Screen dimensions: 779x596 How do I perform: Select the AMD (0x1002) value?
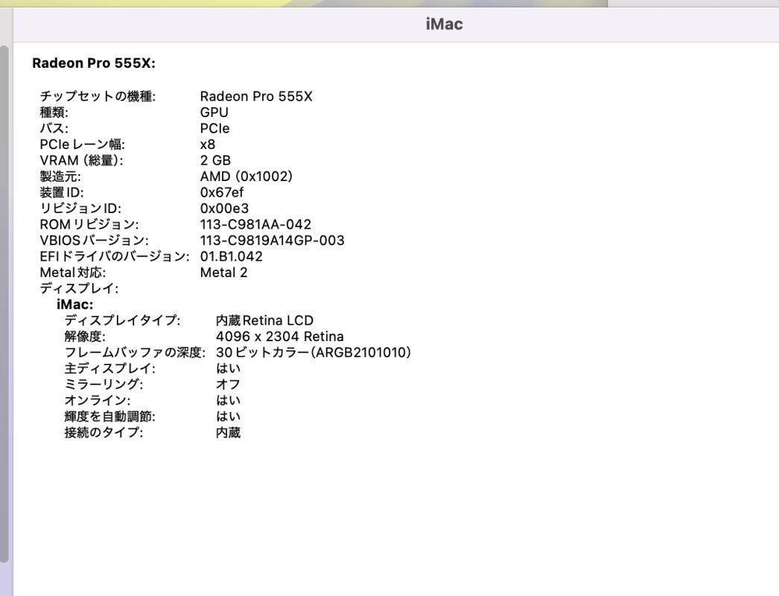(x=247, y=177)
